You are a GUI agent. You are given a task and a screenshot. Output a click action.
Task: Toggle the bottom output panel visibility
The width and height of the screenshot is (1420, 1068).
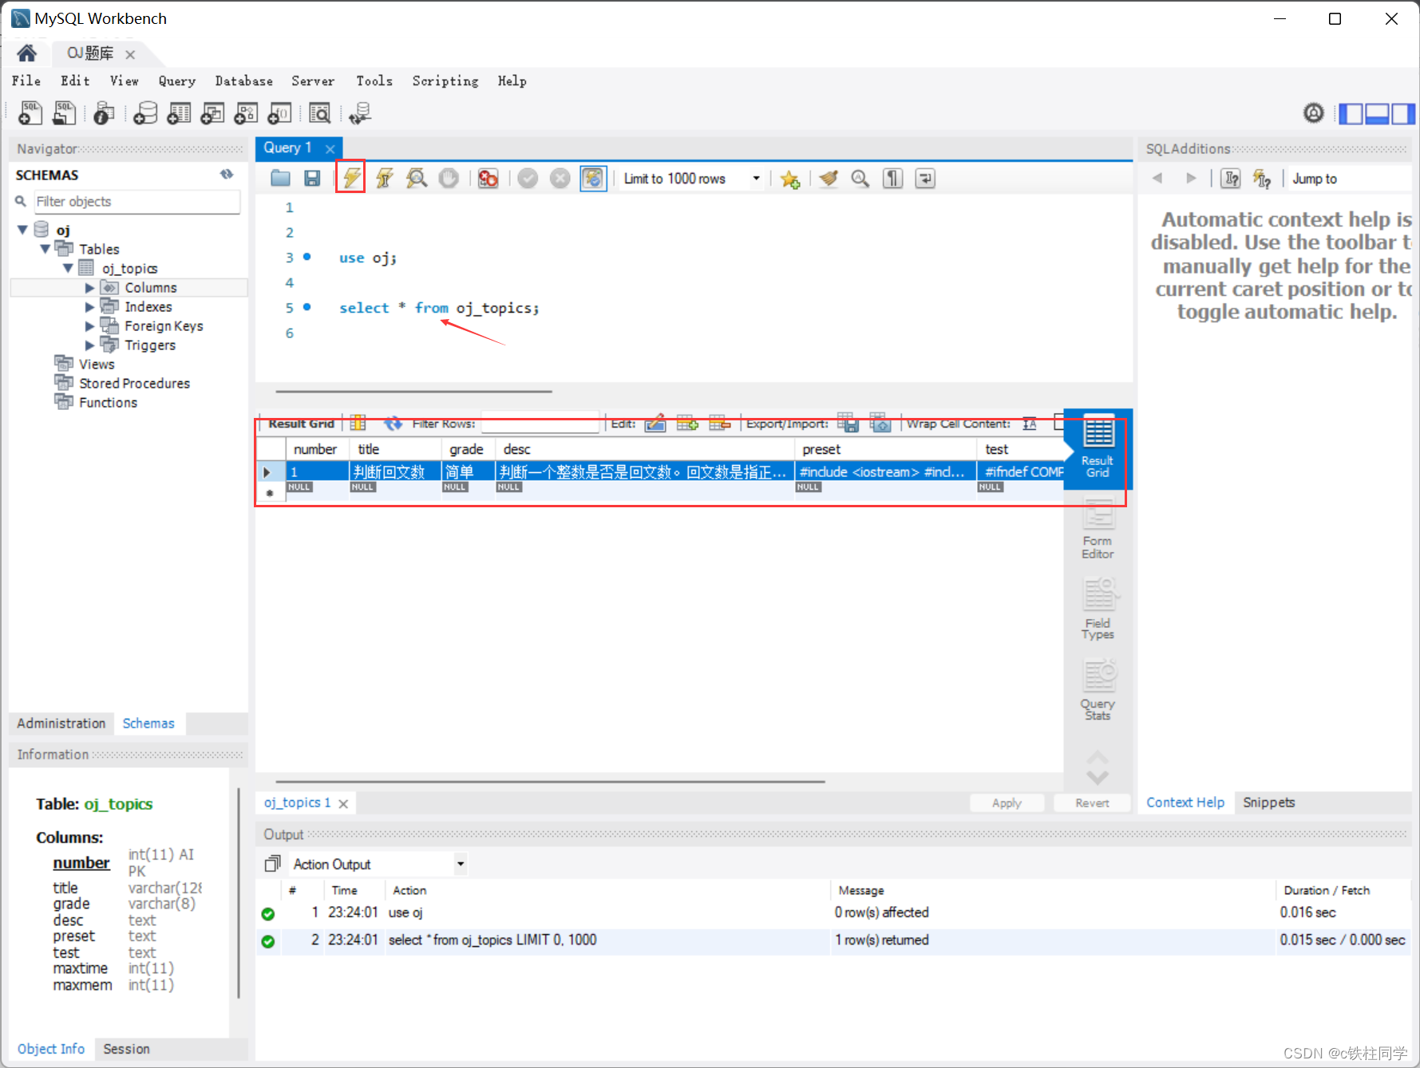1377,113
